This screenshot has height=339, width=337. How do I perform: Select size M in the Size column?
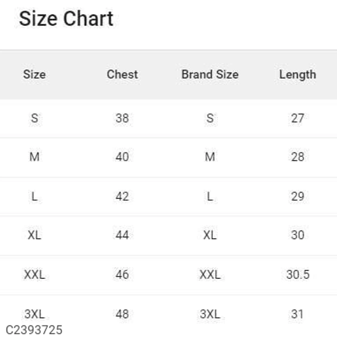[x=34, y=157]
